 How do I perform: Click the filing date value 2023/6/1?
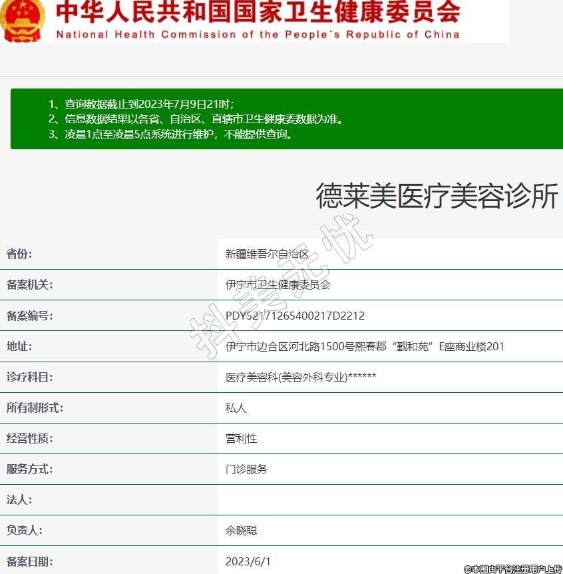click(x=248, y=561)
